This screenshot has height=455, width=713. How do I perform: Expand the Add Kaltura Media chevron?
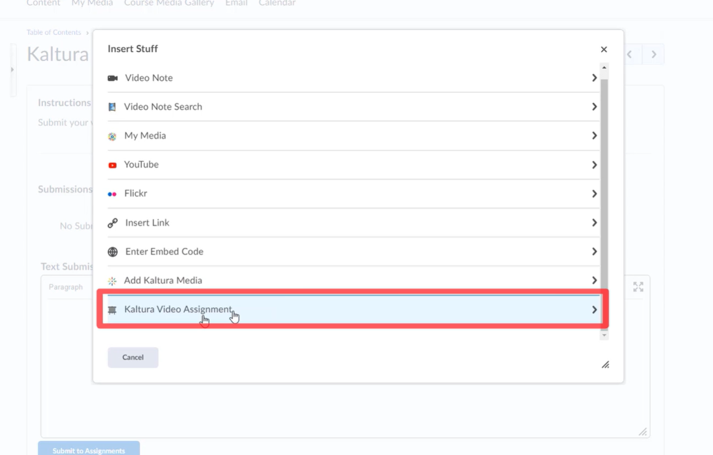click(594, 281)
